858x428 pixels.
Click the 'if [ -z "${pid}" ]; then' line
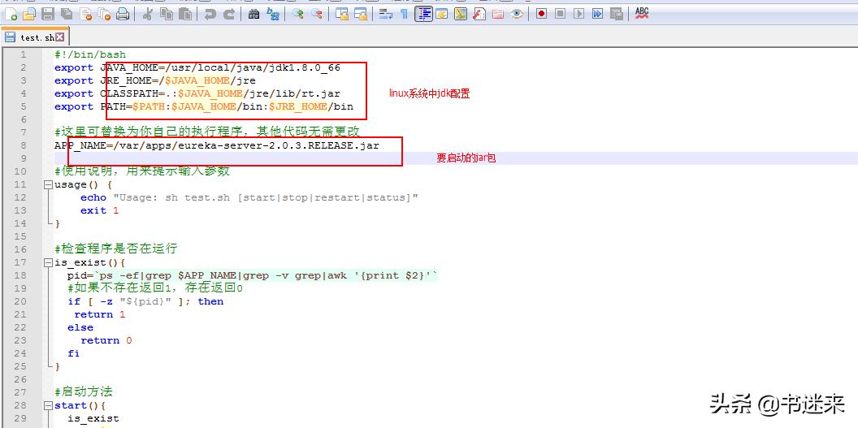pos(145,302)
